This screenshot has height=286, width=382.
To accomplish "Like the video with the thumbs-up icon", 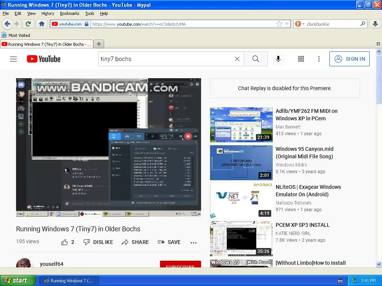I will point(65,242).
